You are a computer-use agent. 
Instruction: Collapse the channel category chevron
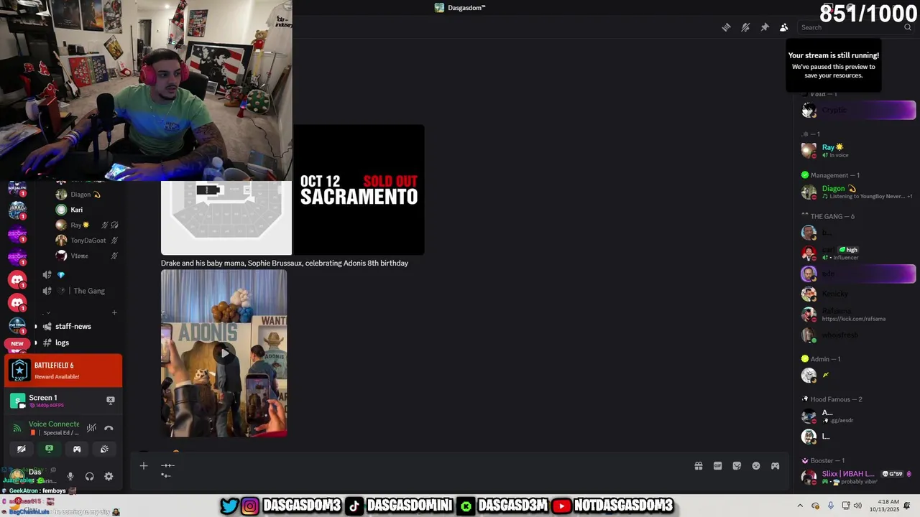pyautogui.click(x=47, y=313)
